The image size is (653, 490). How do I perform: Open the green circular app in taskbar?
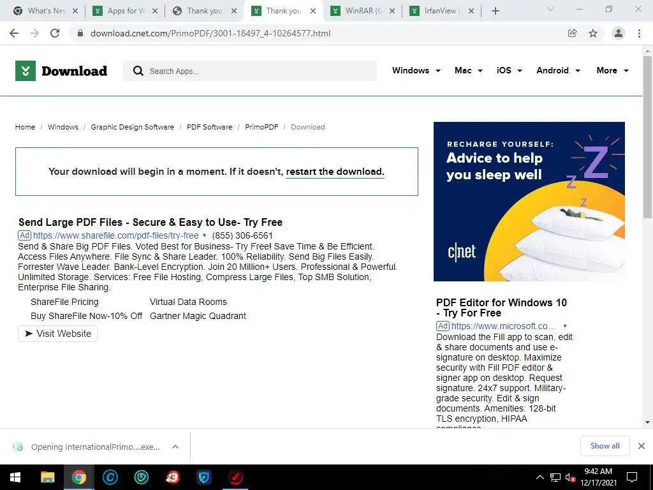pos(142,477)
